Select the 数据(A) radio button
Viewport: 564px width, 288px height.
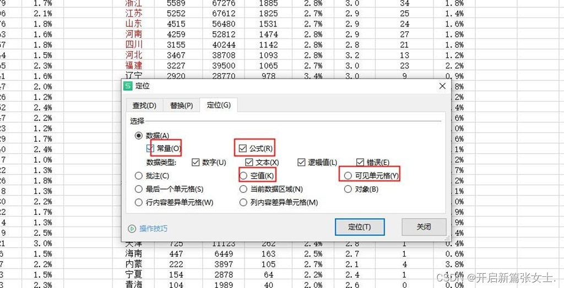tap(138, 136)
